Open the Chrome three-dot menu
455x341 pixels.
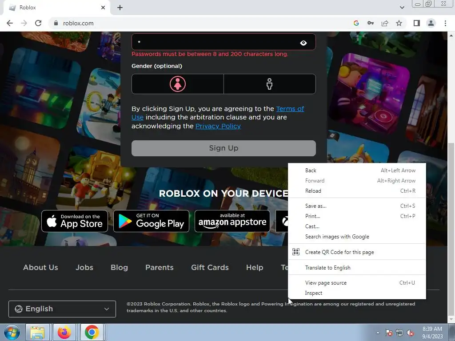pos(445,23)
